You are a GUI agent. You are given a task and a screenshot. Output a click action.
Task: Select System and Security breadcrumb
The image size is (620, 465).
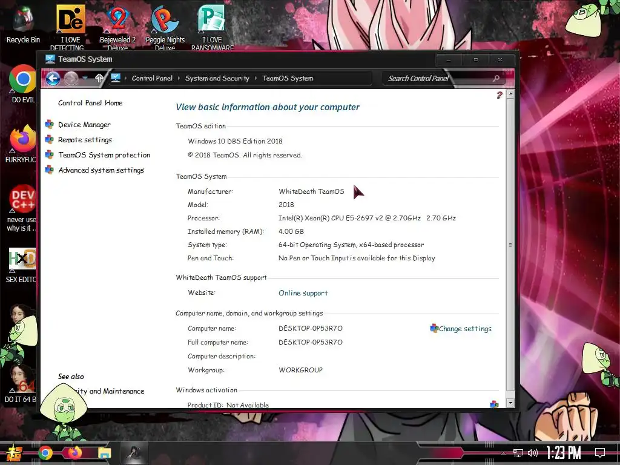point(217,78)
